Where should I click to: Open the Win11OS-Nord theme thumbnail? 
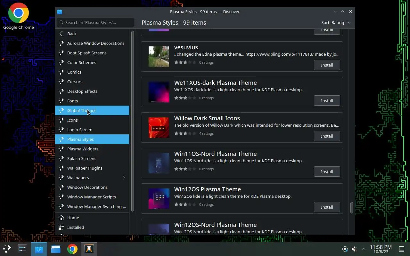coord(159,163)
